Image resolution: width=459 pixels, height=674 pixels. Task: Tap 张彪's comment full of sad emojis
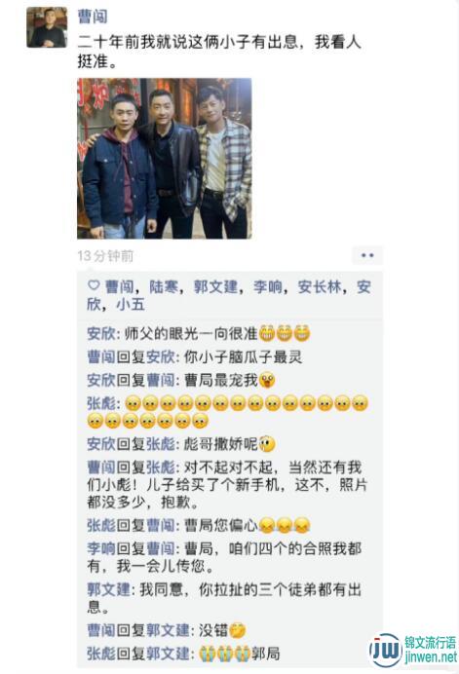coord(228,412)
